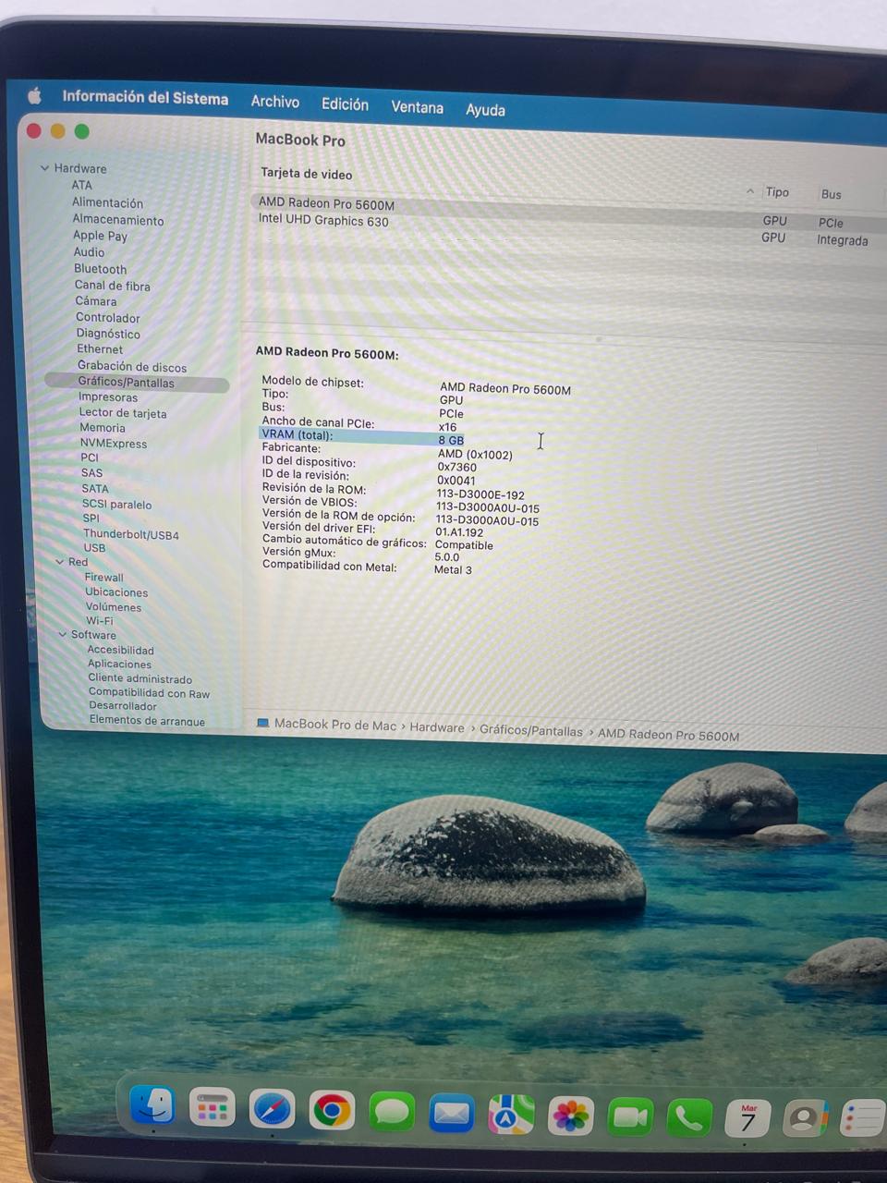Viewport: 887px width, 1183px height.
Task: Select Alimentación in the sidebar
Action: [x=108, y=202]
